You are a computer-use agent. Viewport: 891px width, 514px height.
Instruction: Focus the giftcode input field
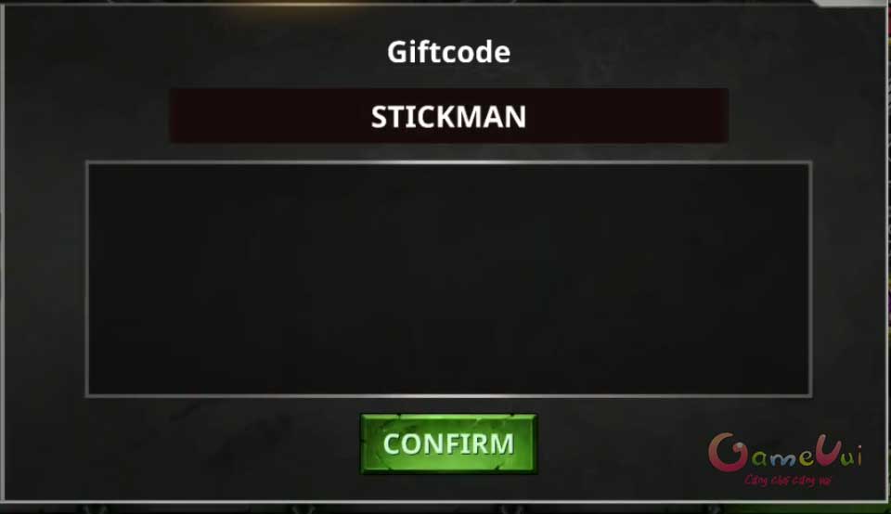click(x=448, y=115)
